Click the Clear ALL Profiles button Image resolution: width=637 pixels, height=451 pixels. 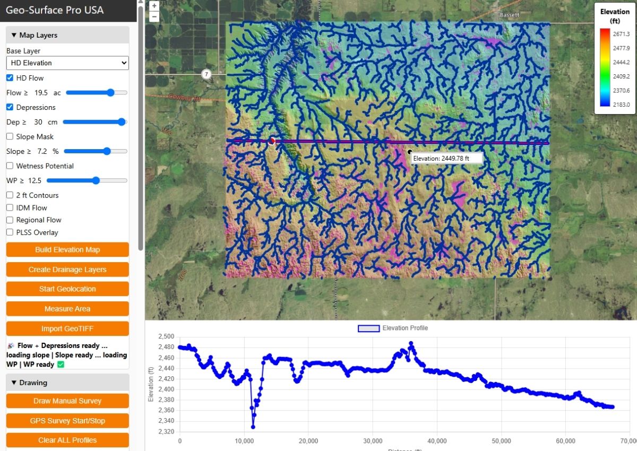click(67, 440)
